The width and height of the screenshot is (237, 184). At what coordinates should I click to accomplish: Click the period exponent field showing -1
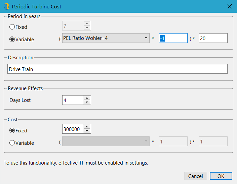click(x=173, y=38)
